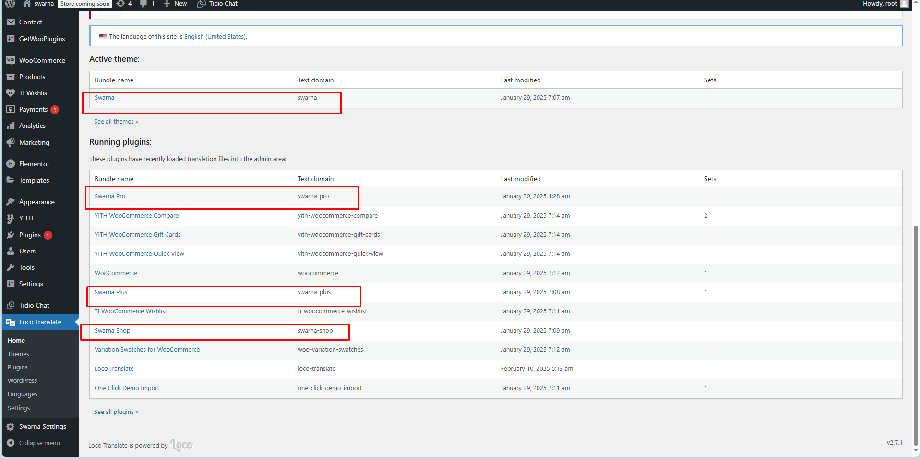Open the YITH WooCommerce Compare bundle
This screenshot has width=921, height=459.
pos(136,215)
